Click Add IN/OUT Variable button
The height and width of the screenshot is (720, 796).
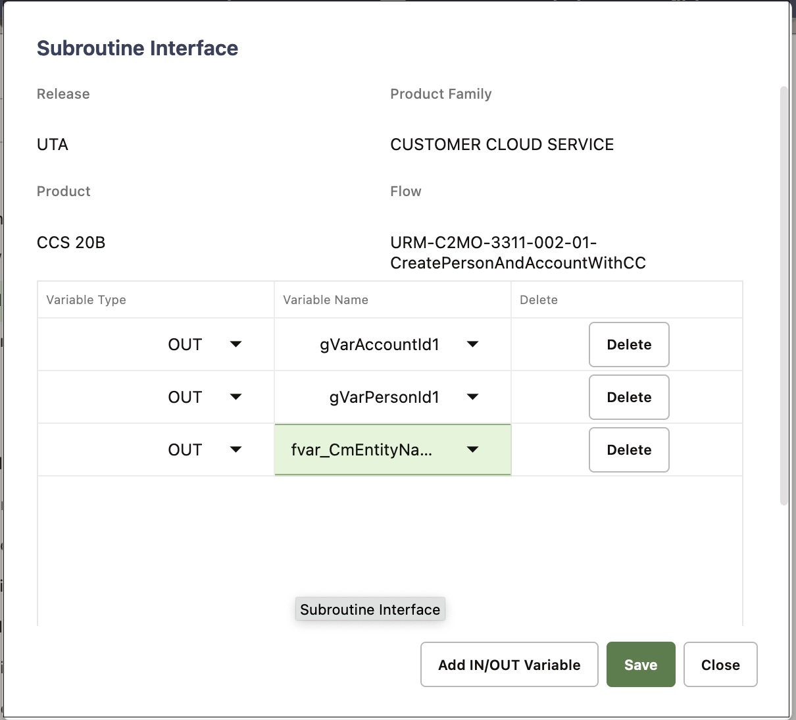pyautogui.click(x=509, y=665)
